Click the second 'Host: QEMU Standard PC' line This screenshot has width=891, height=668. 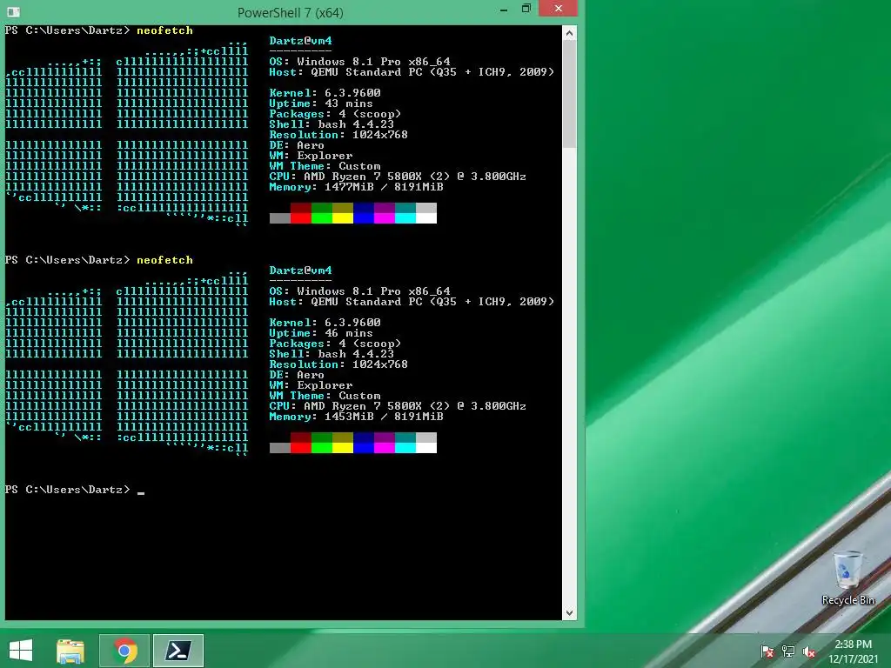pos(412,302)
